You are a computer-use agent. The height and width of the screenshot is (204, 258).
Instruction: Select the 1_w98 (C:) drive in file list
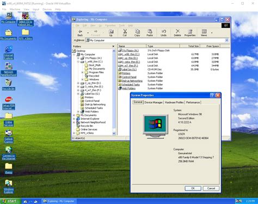tap(128, 54)
